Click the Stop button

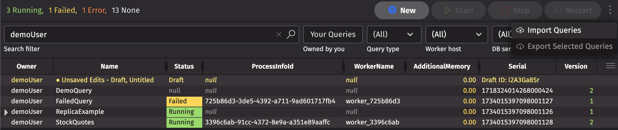pyautogui.click(x=515, y=11)
